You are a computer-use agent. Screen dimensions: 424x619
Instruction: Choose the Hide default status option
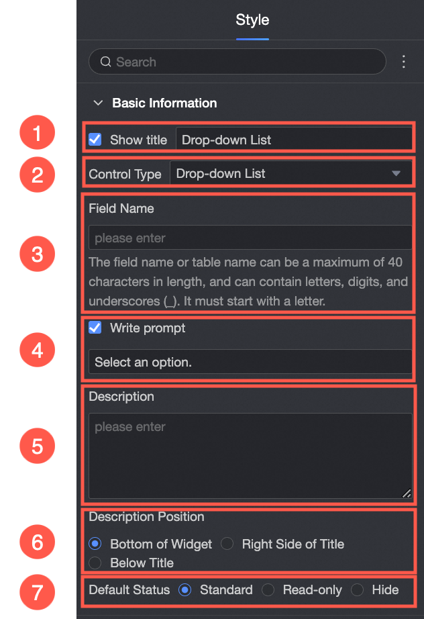(358, 590)
